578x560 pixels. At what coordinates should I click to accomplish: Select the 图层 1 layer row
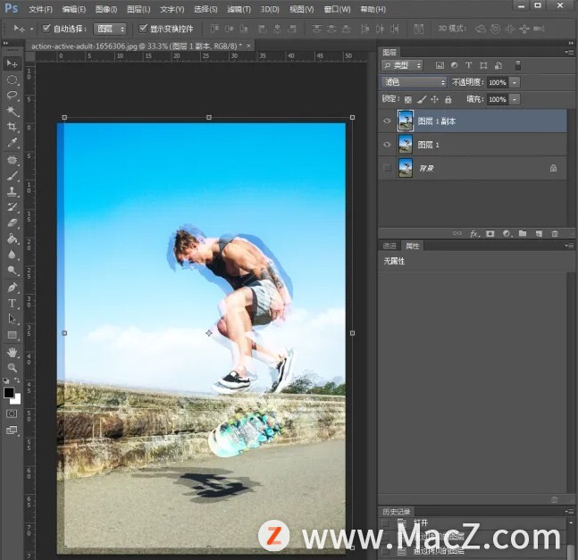[x=473, y=144]
